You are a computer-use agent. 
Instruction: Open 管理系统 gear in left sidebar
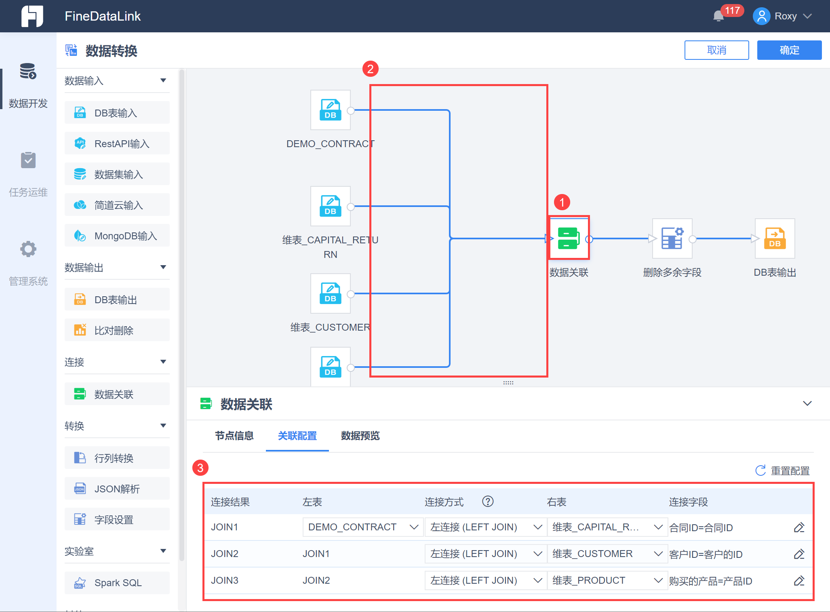[x=28, y=249]
